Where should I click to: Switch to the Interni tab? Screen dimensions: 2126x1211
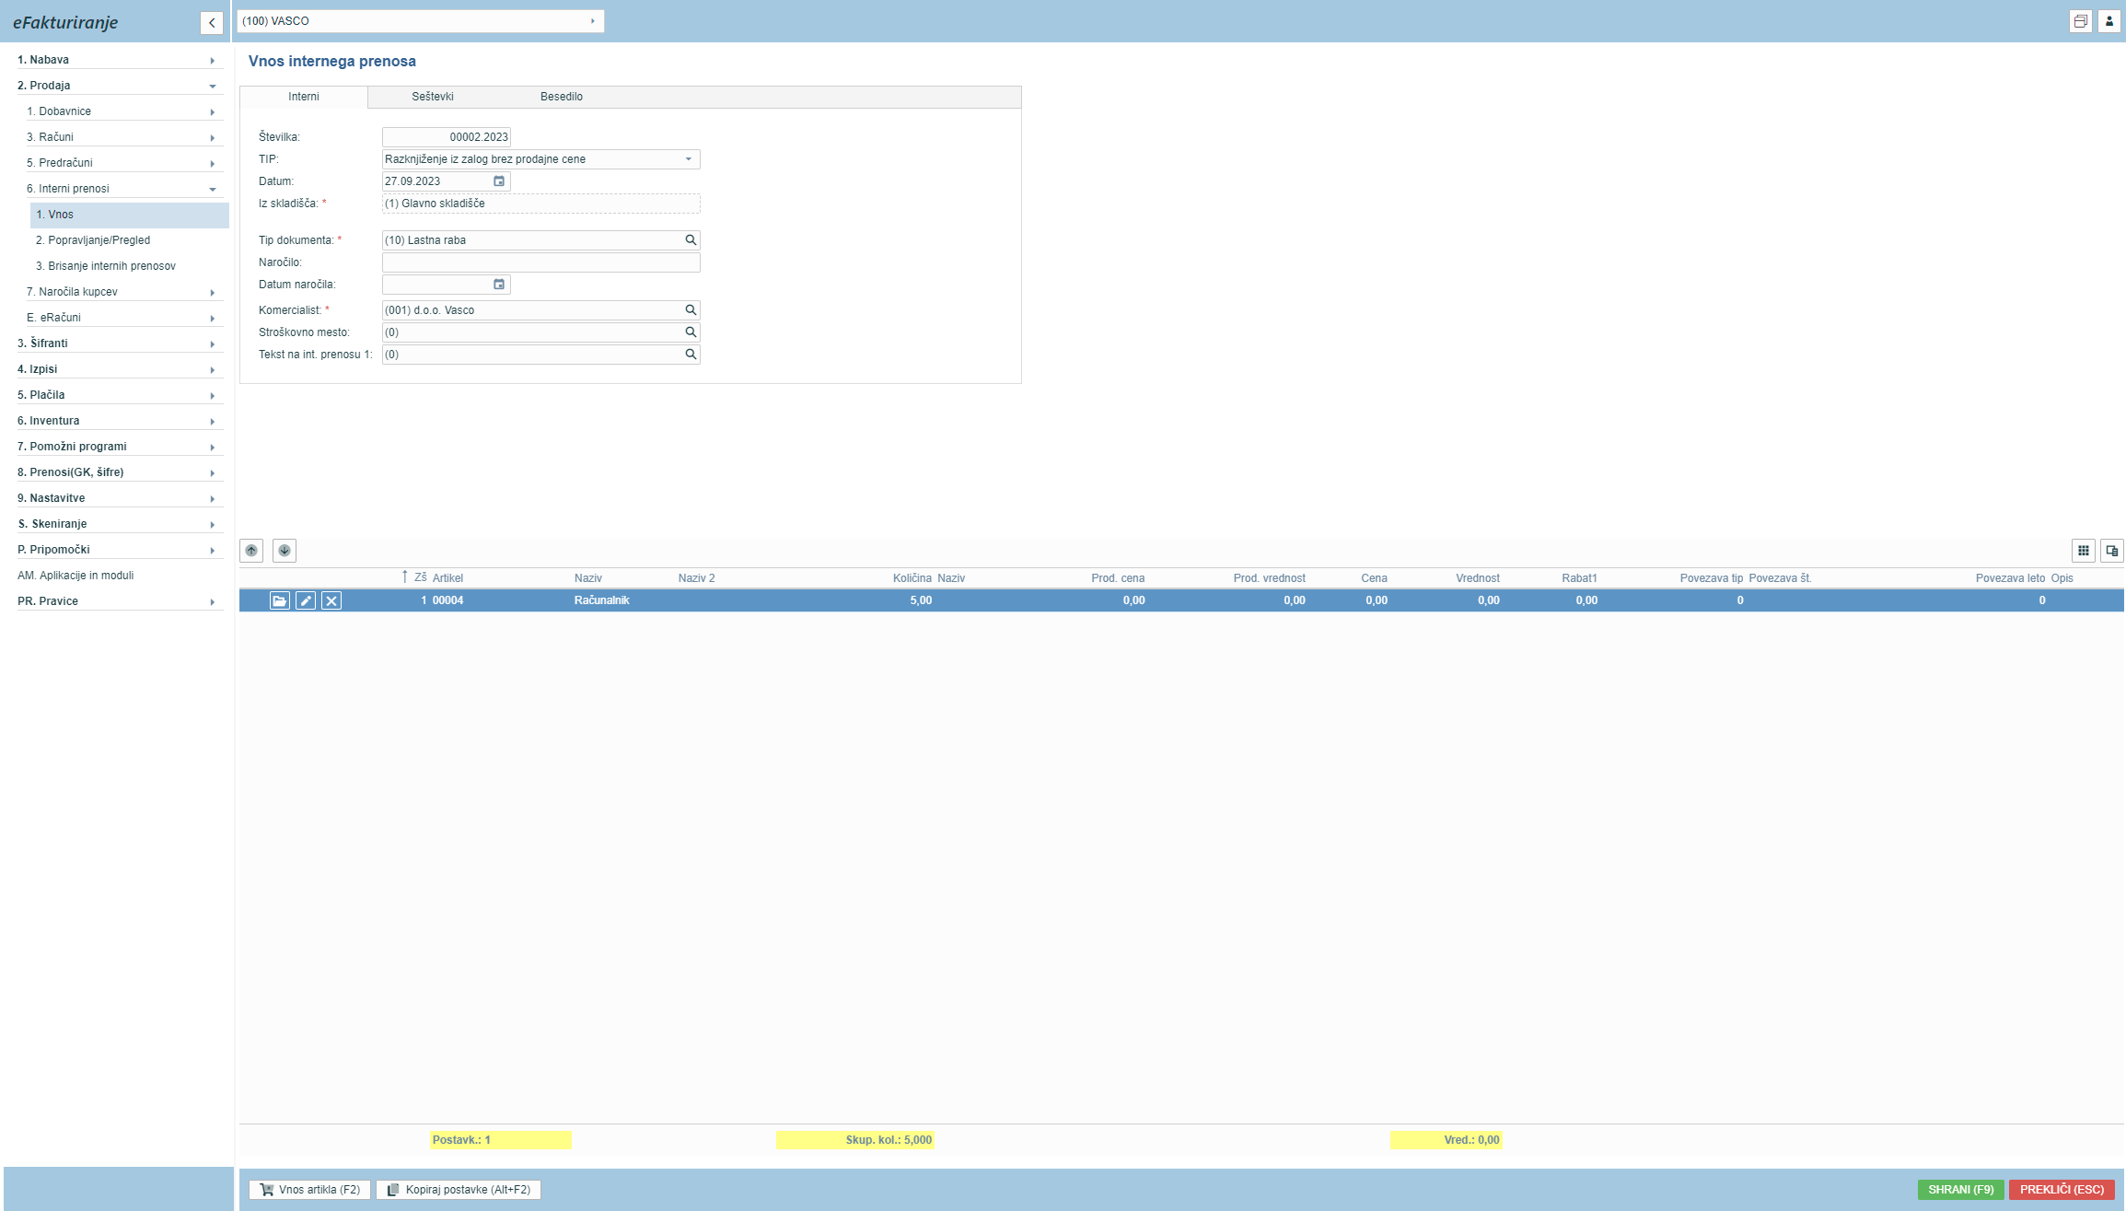(304, 97)
